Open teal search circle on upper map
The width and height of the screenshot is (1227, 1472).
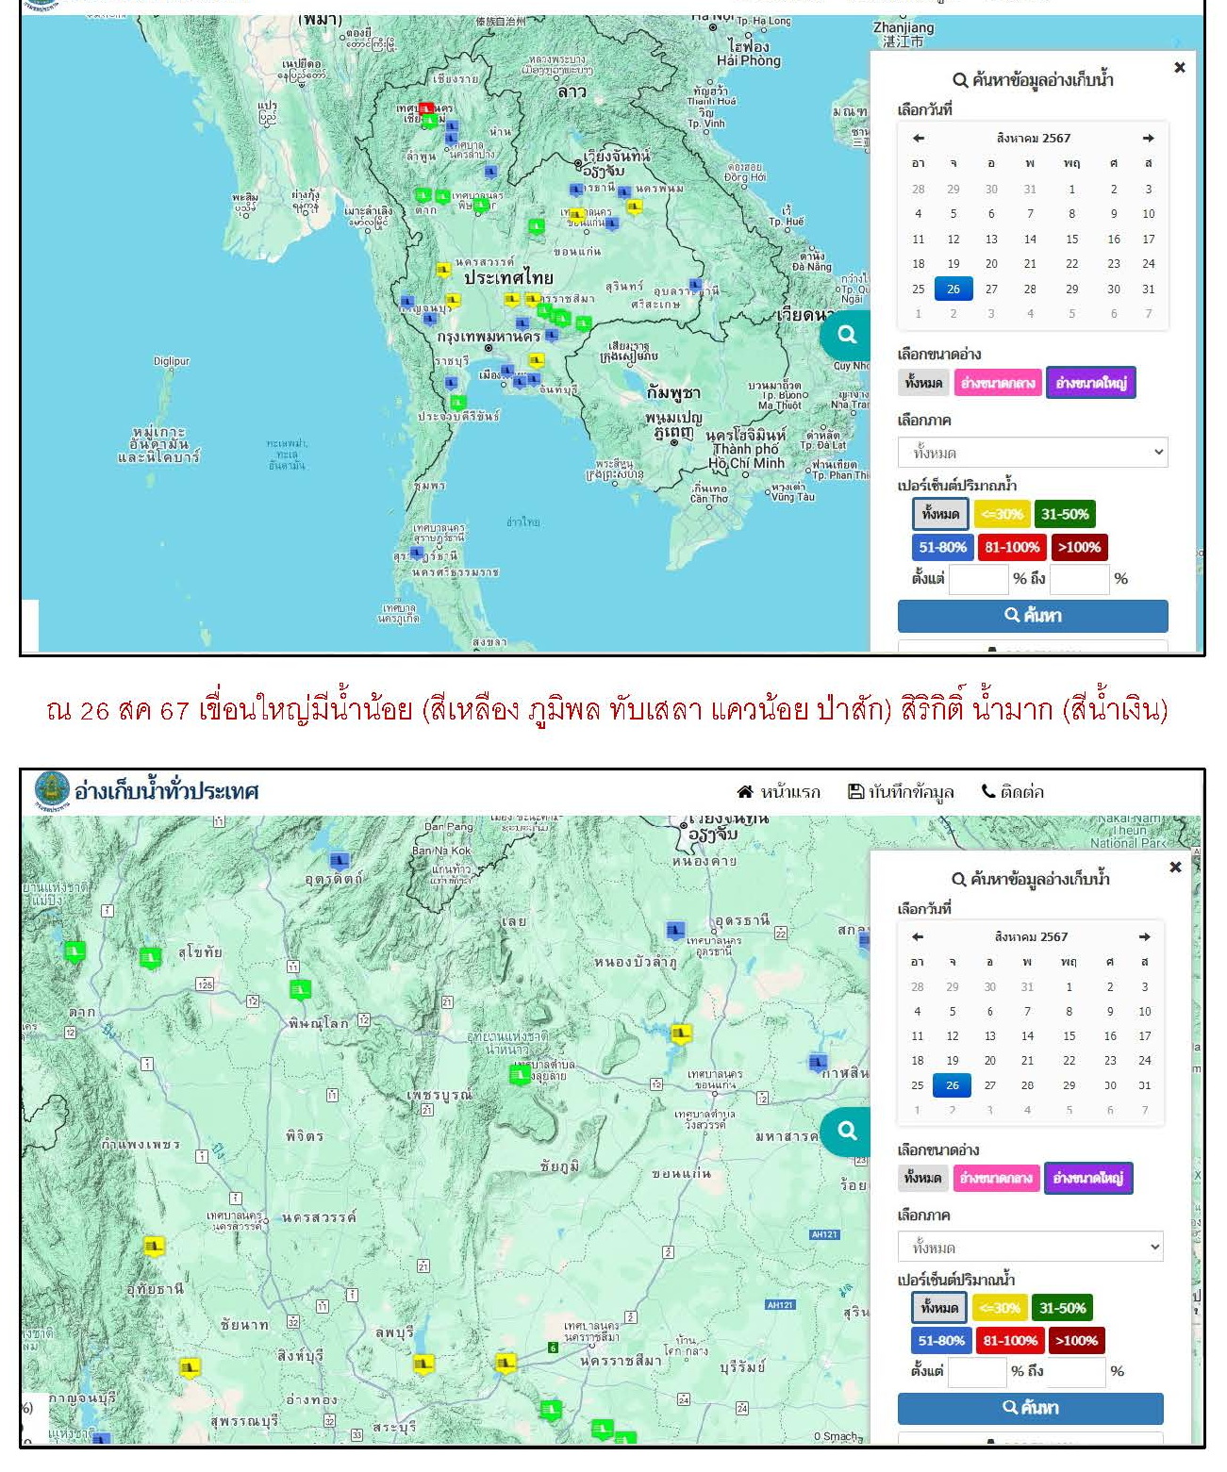coord(846,335)
